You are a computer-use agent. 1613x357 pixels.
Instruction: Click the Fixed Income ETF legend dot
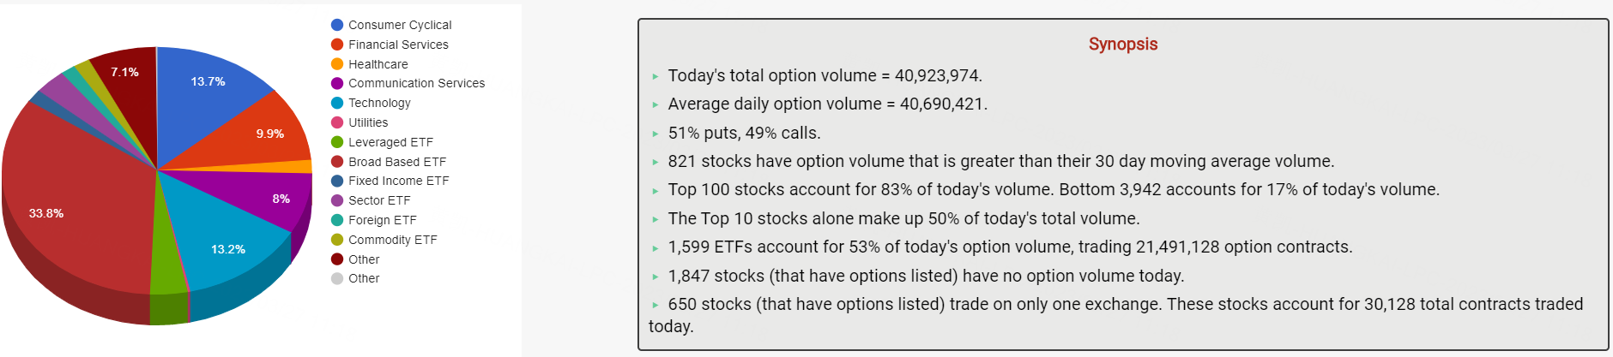pyautogui.click(x=337, y=181)
